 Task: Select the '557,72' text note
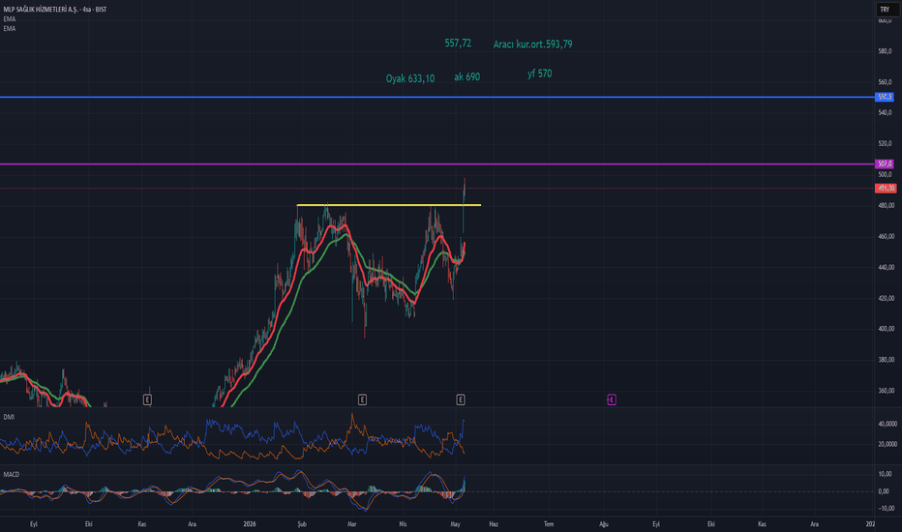point(458,44)
